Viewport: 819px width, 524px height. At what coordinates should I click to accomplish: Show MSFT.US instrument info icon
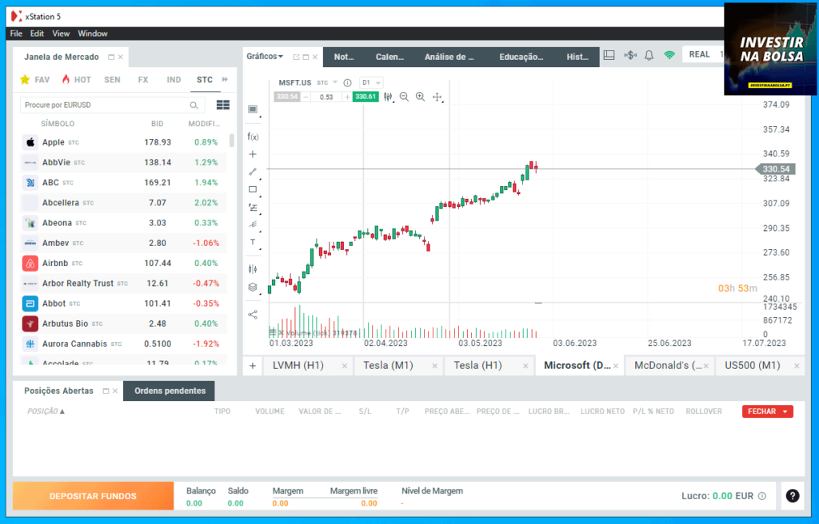coord(347,82)
